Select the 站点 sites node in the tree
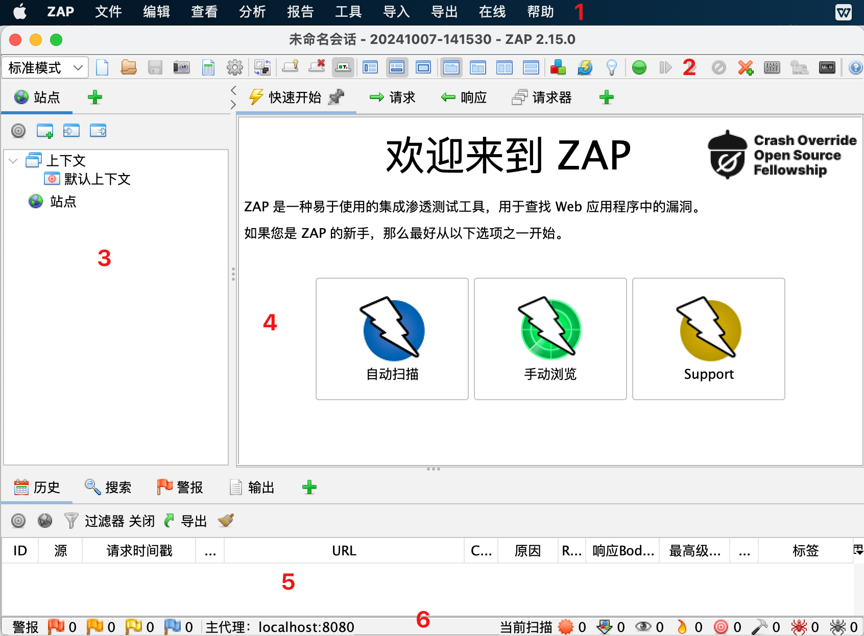The height and width of the screenshot is (636, 864). click(53, 201)
